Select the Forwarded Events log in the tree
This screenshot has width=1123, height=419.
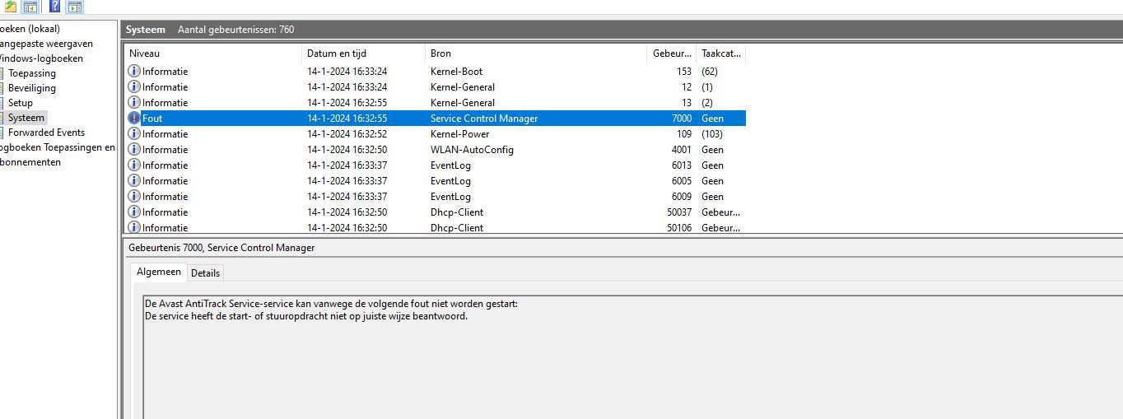(46, 133)
